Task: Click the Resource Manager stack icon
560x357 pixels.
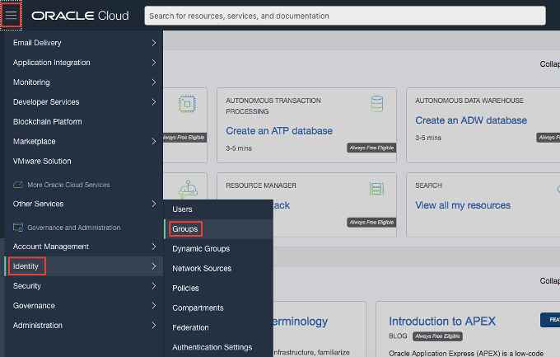Action: [376, 189]
